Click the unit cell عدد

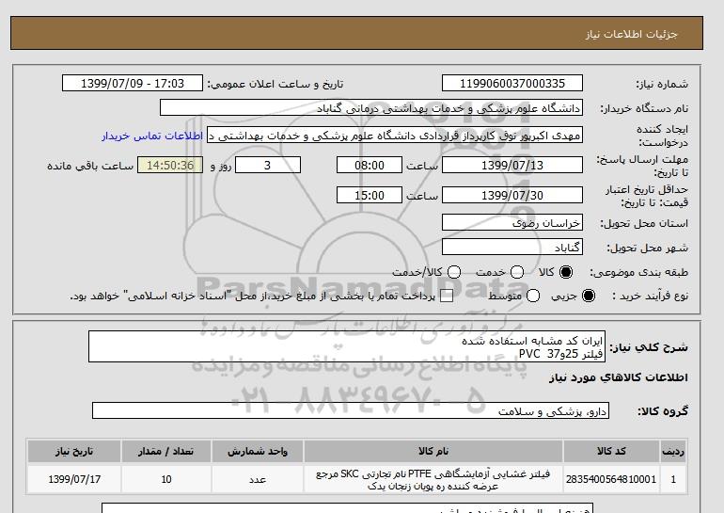pyautogui.click(x=258, y=480)
